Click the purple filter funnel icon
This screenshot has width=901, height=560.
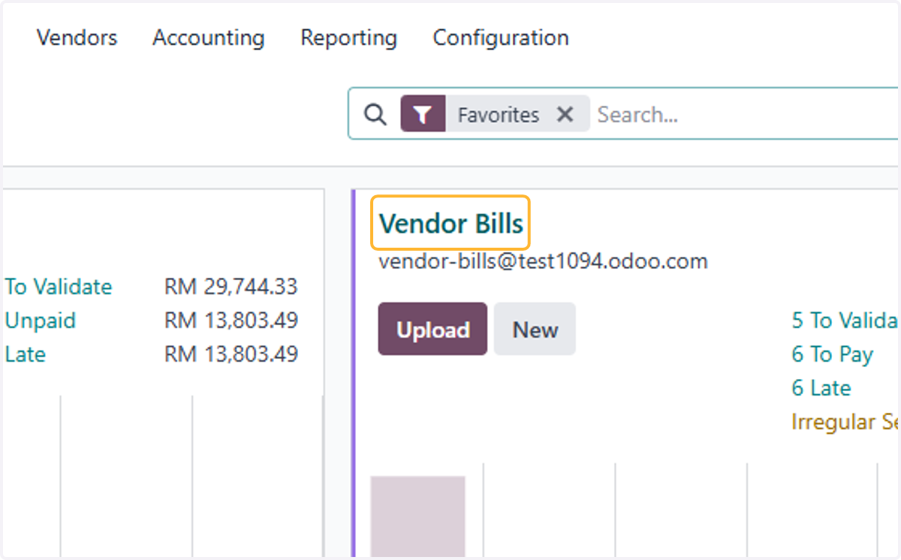pos(423,114)
